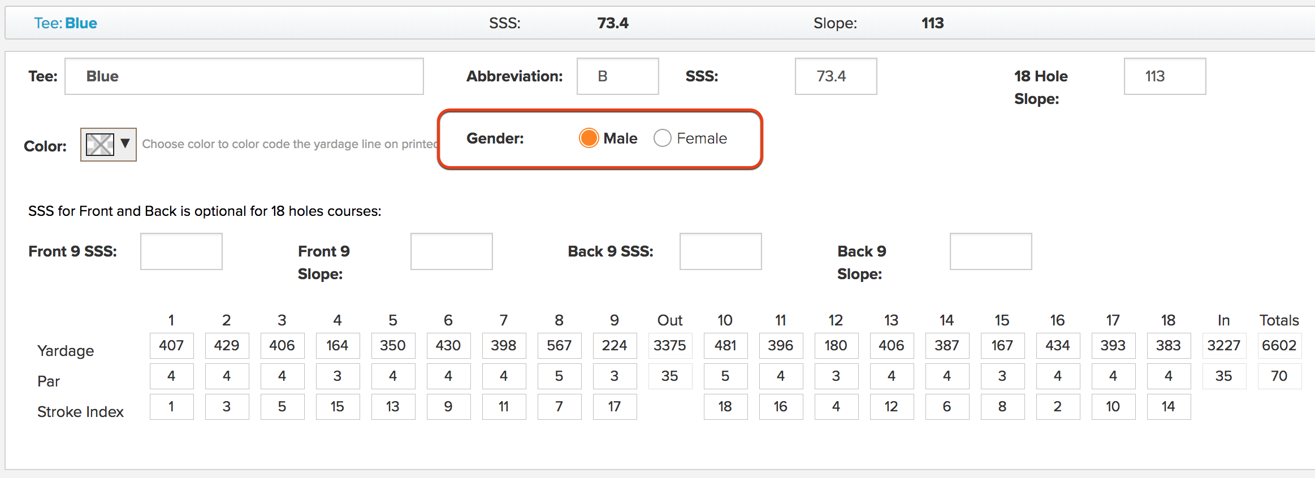Click the Tee: Blue header link
Image resolution: width=1315 pixels, height=478 pixels.
coord(65,23)
